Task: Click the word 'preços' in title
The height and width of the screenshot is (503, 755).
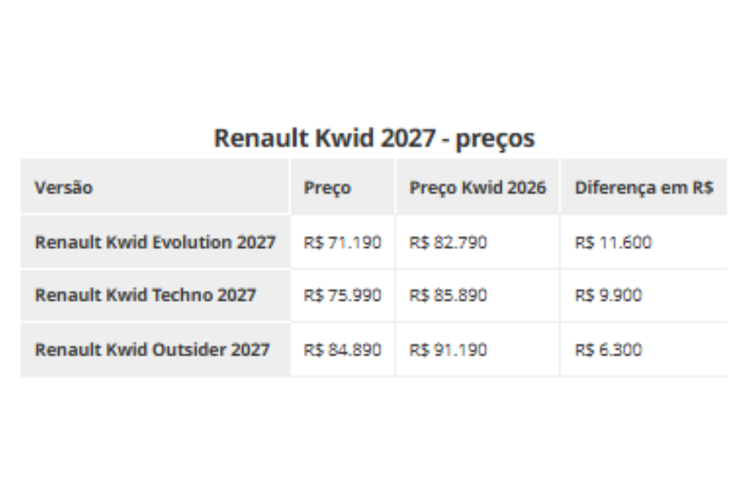Action: (495, 139)
